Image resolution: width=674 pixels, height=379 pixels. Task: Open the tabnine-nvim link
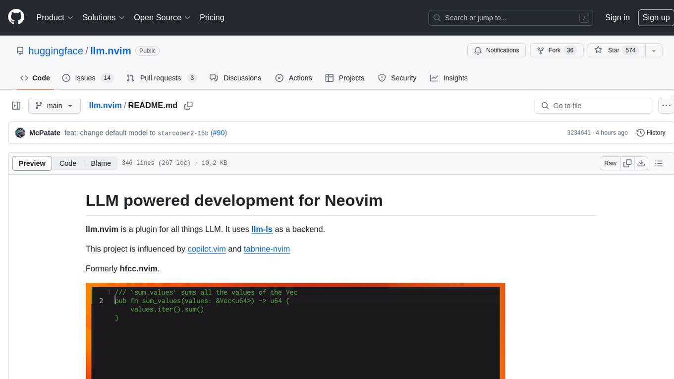pos(267,249)
